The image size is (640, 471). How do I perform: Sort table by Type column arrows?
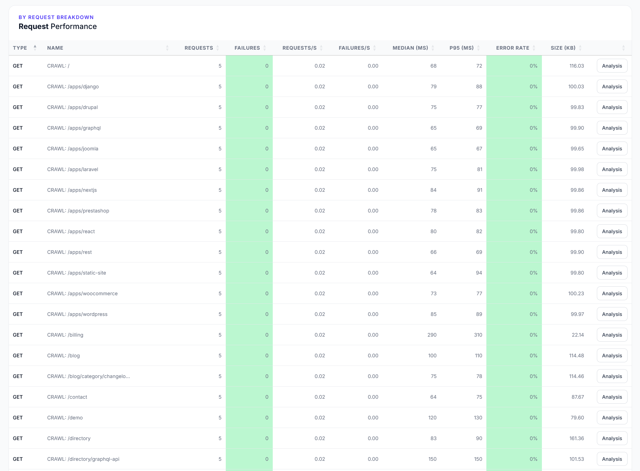[35, 48]
